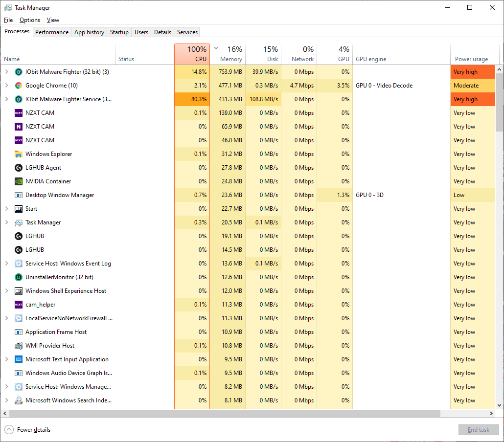The width and height of the screenshot is (504, 442).
Task: Switch to the Startup tab
Action: tap(119, 32)
